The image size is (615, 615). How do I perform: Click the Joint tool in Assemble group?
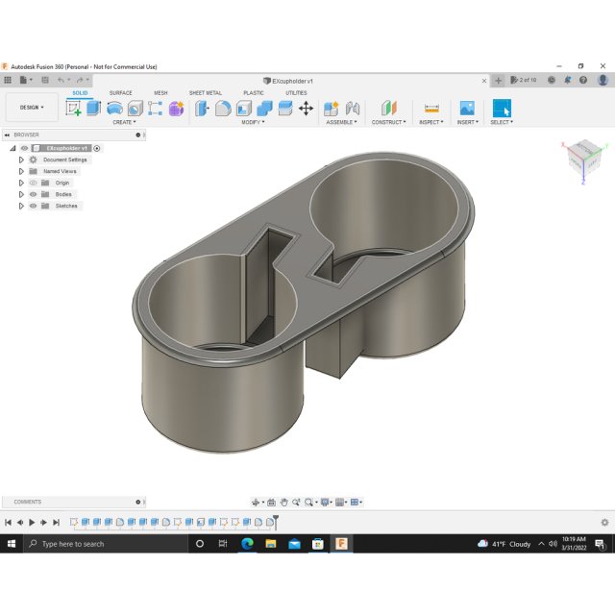click(x=353, y=109)
